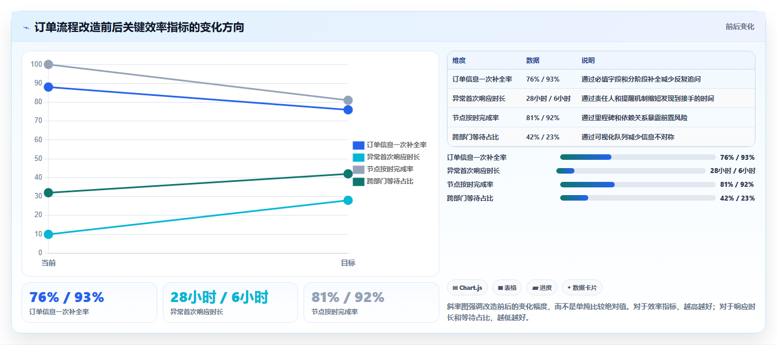
Task: Click the 订单信息一次补全率 legend label
Action: 397,145
